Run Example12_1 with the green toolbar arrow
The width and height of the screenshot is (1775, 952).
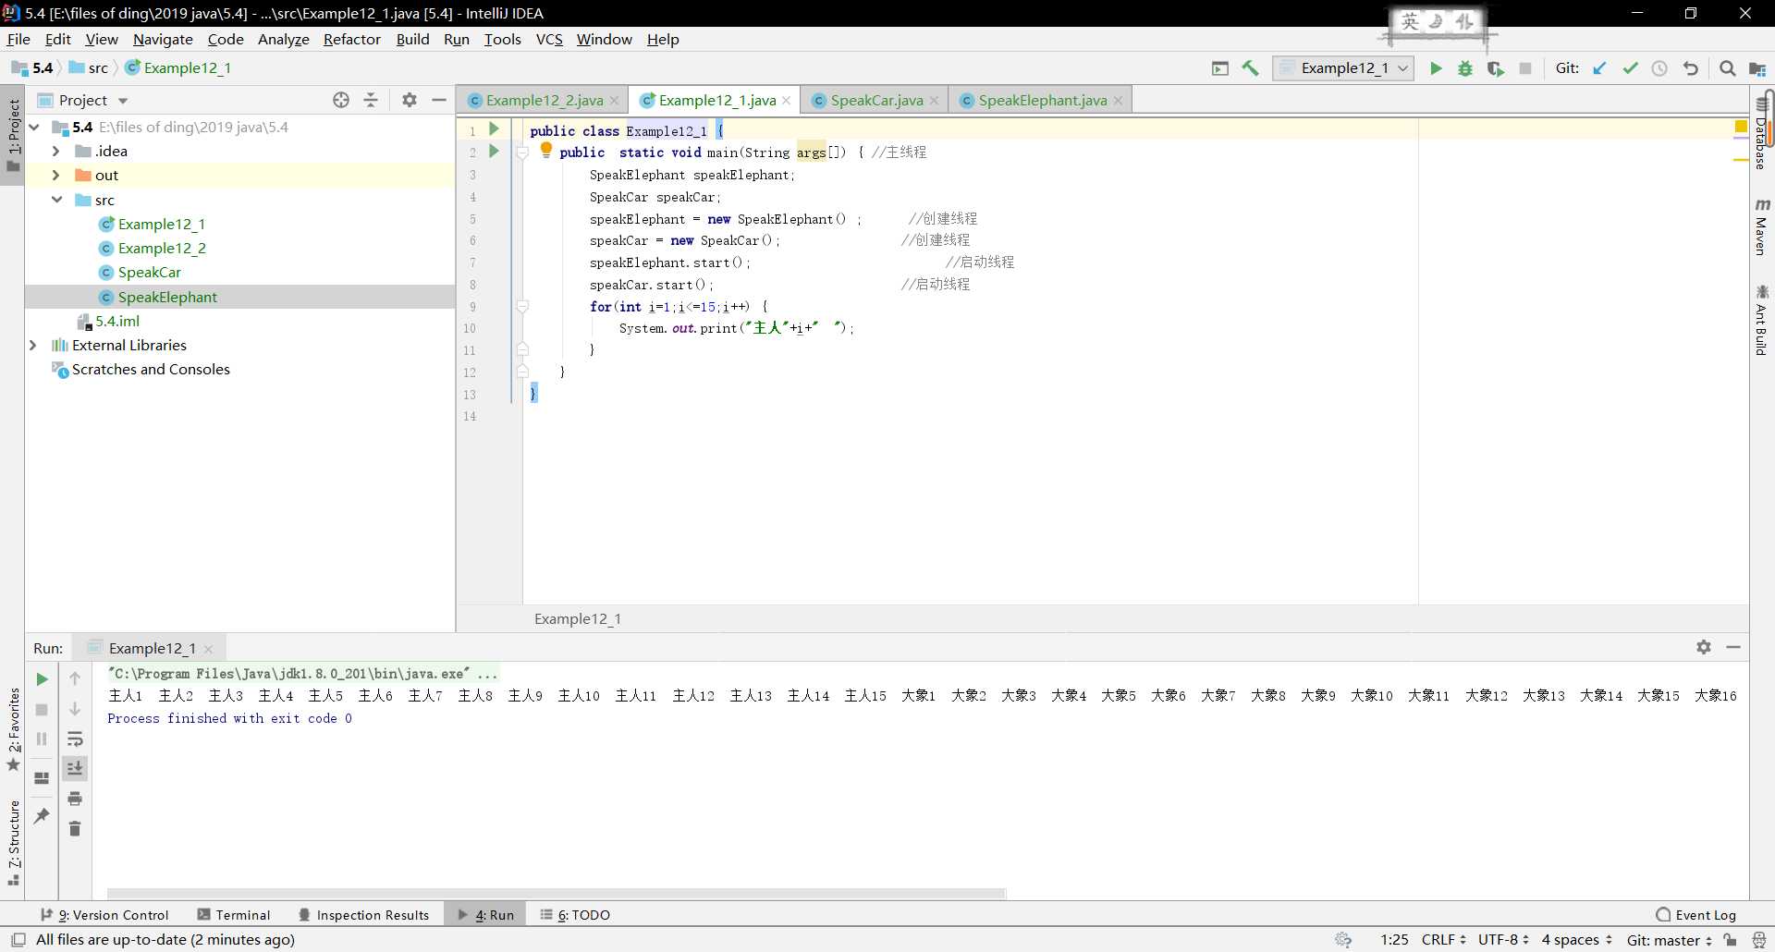(1436, 68)
